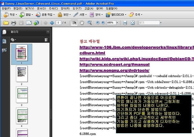Open the Security (보안) lock menu
Viewport: 194px width, 137px height.
(x=64, y=15)
